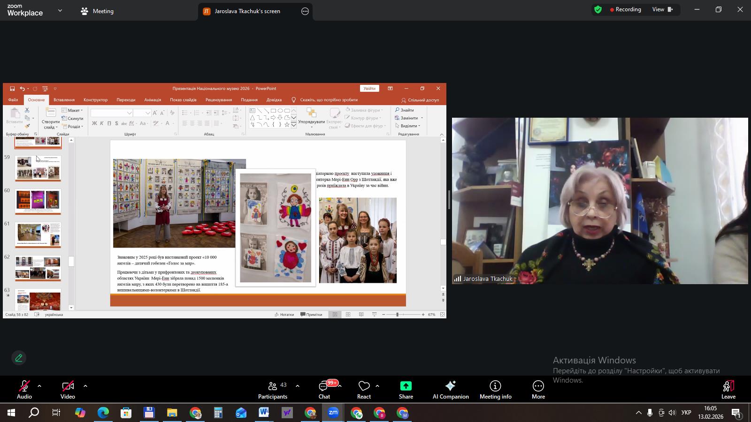This screenshot has width=751, height=422.
Task: Select Jaroslava Tkachuk's screen tab
Action: click(x=247, y=11)
